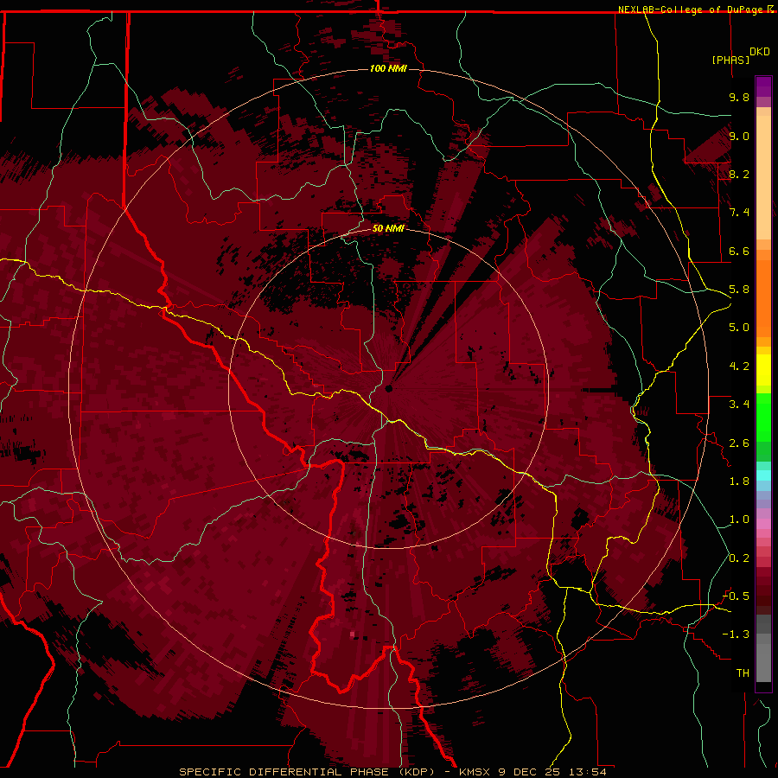Pick the cyan segment of the color bar
The height and width of the screenshot is (778, 778).
tap(763, 475)
